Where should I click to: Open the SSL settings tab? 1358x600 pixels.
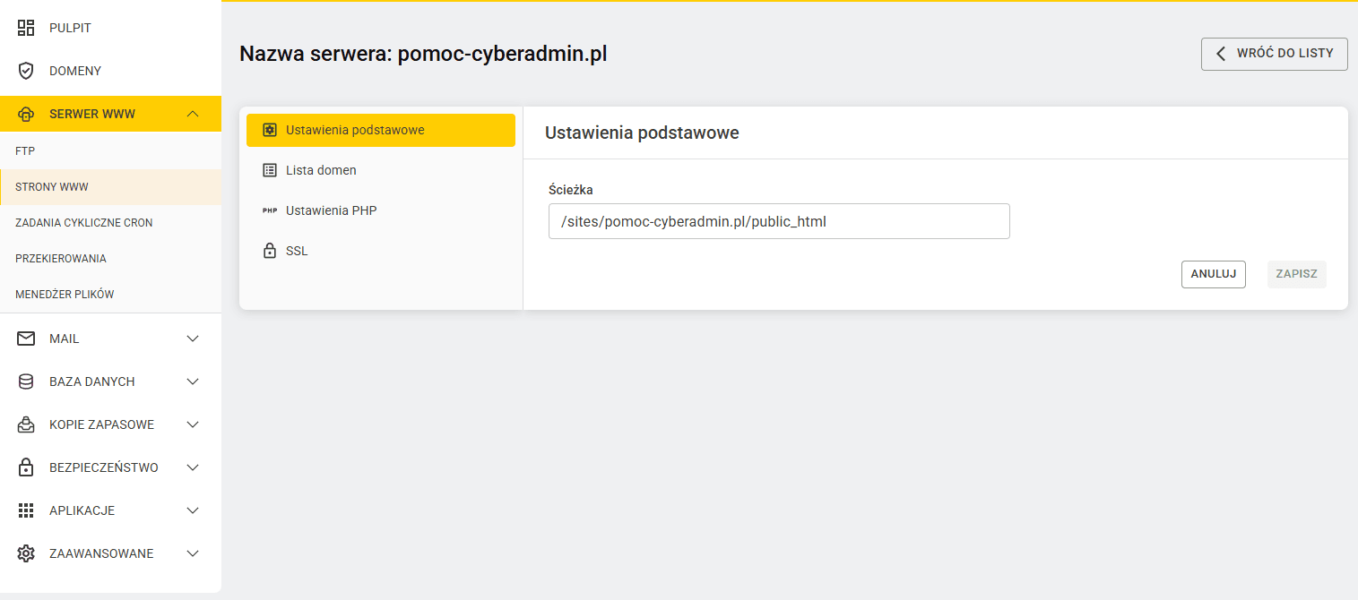[381, 251]
